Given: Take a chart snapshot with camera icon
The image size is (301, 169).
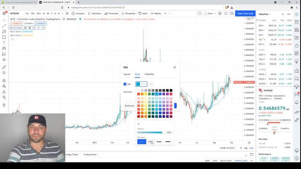Looking at the screenshot, I should 232,14.
